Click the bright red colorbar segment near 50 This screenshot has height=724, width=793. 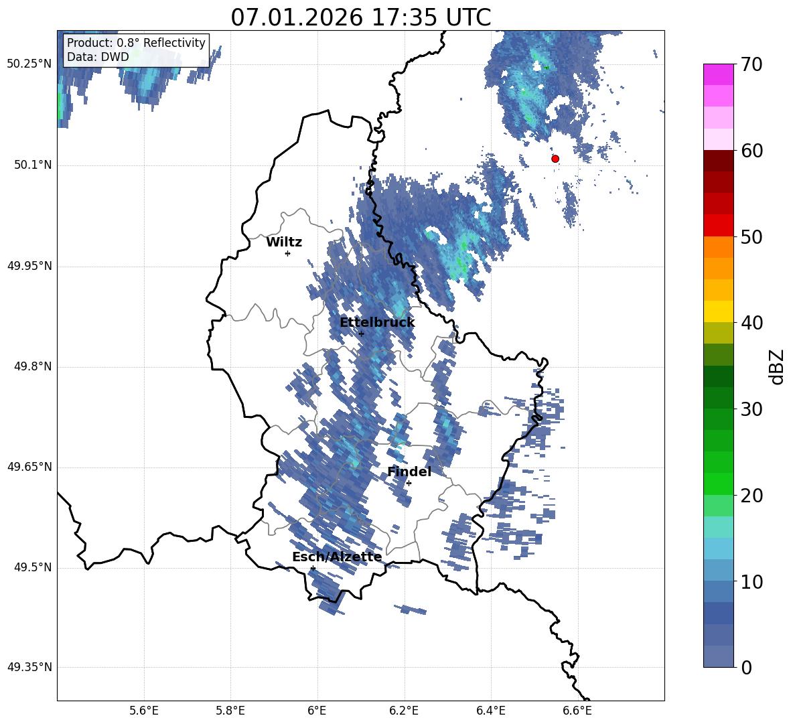[718, 226]
